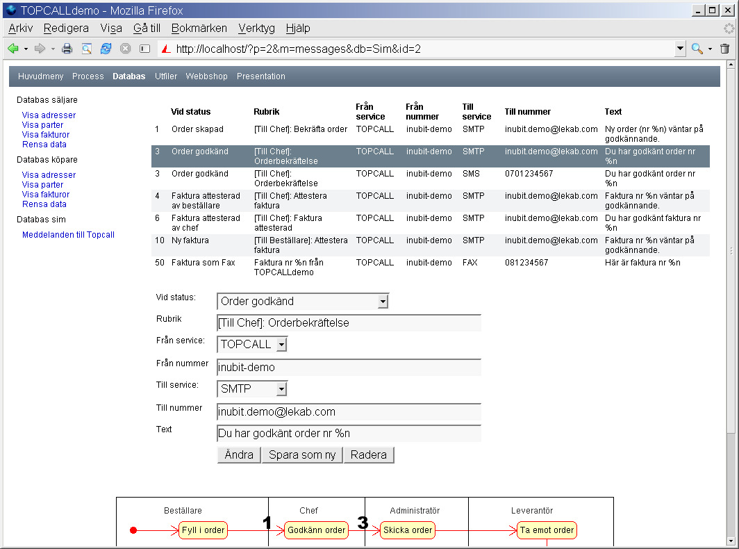Click into the Till nummer field
The image size is (739, 549).
[x=349, y=411]
